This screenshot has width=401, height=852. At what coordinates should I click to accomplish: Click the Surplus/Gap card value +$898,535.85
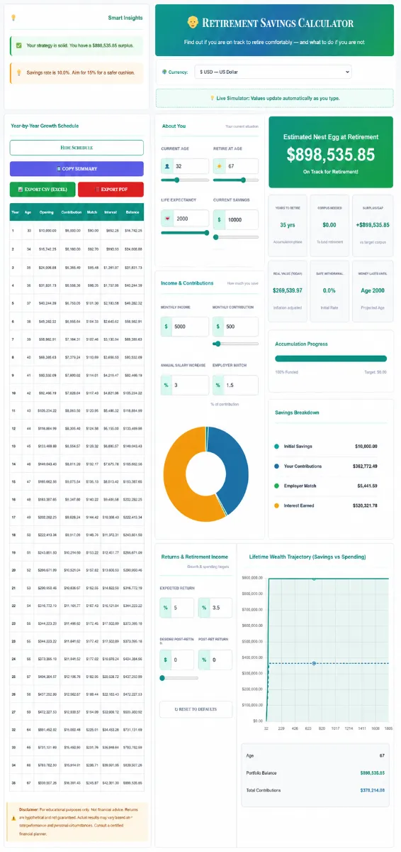click(372, 224)
